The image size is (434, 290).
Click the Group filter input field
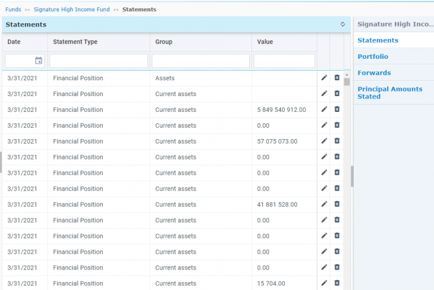(201, 60)
